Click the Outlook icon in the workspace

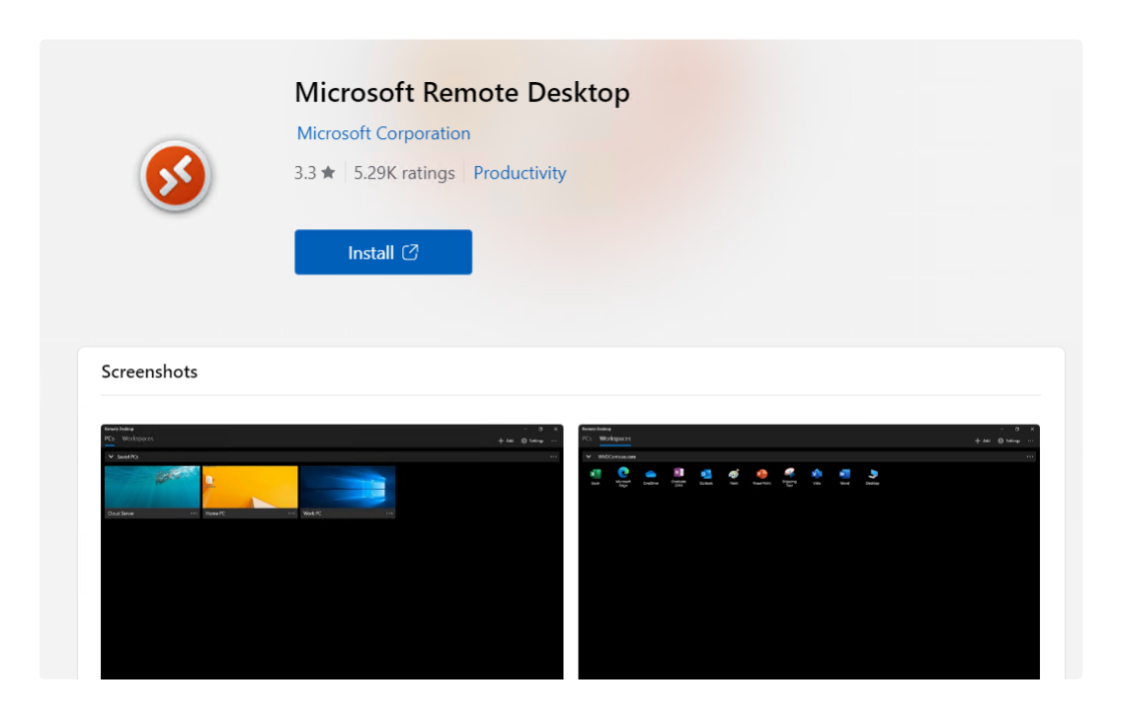point(706,474)
